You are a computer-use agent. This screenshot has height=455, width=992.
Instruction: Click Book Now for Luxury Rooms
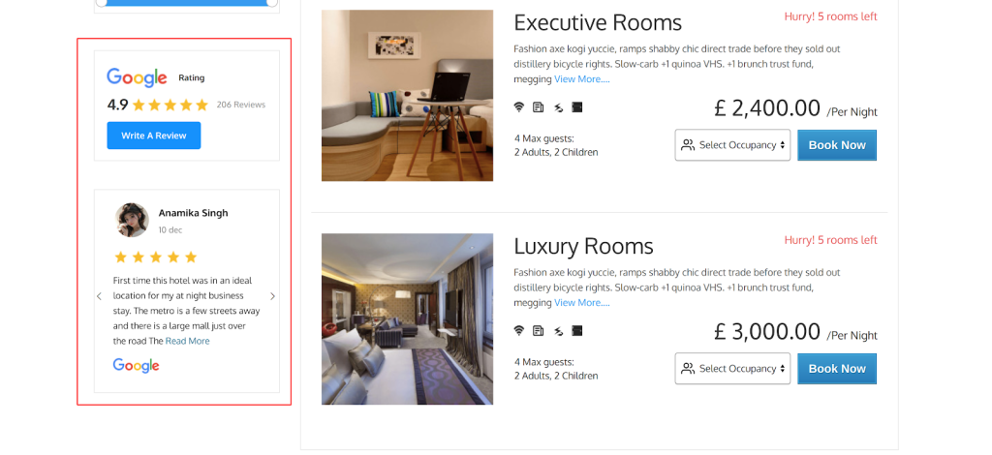point(837,369)
